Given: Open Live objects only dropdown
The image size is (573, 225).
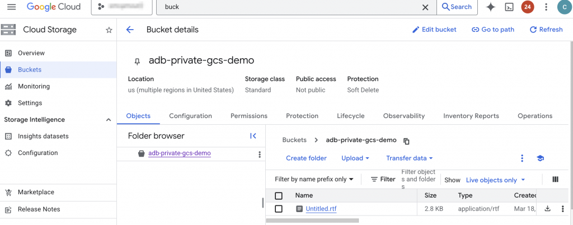Looking at the screenshot, I should pos(496,180).
